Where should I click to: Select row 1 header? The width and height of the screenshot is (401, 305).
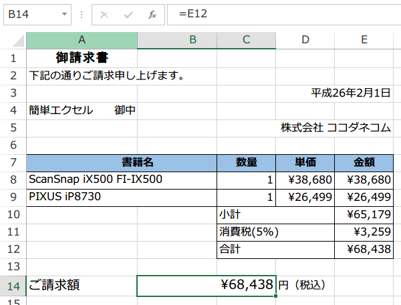(x=13, y=58)
